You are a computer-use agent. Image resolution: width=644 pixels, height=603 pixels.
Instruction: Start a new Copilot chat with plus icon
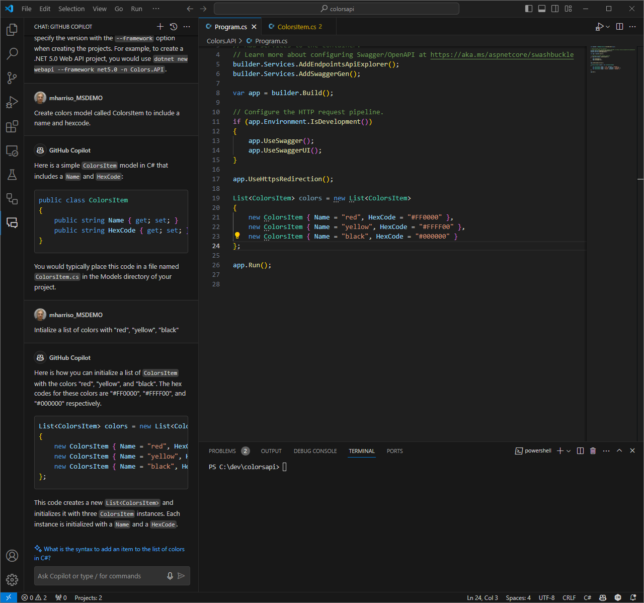pos(160,27)
